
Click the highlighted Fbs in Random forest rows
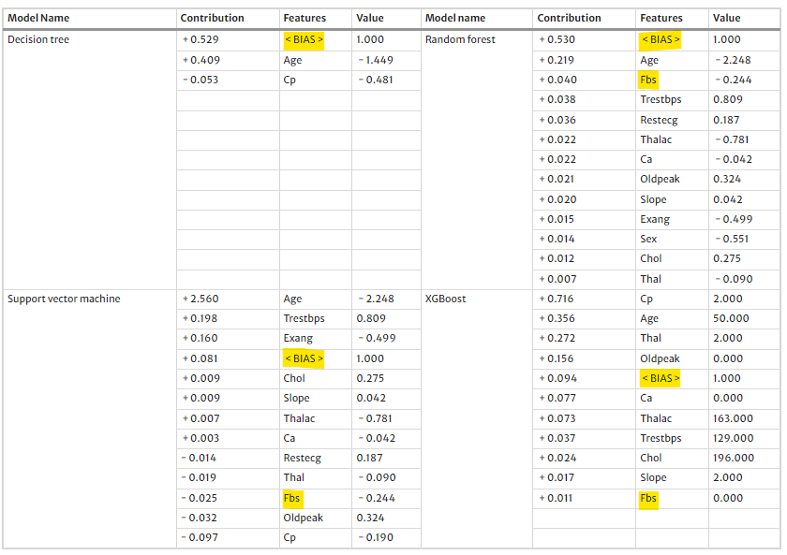pyautogui.click(x=648, y=80)
